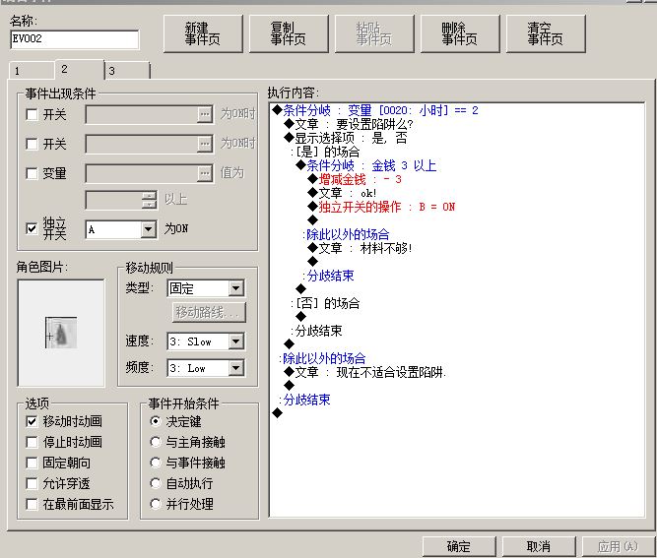This screenshot has height=558, width=657.
Task: Uncheck the 独立开关 condition checkbox
Action: click(32, 228)
